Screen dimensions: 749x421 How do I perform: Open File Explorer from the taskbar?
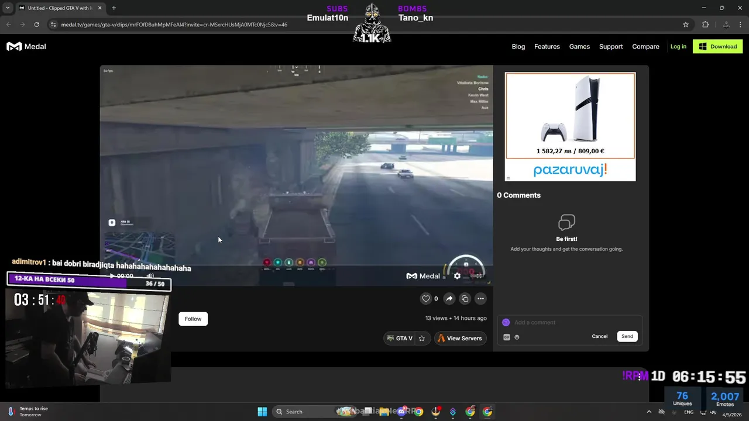384,412
